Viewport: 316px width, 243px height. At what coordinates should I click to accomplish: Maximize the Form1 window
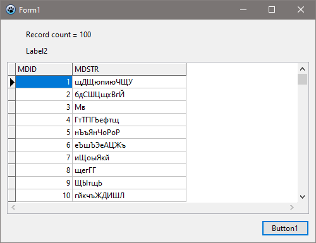click(272, 9)
